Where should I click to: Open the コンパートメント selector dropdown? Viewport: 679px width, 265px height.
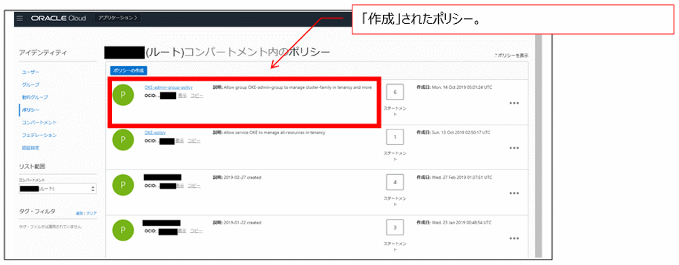tap(58, 189)
